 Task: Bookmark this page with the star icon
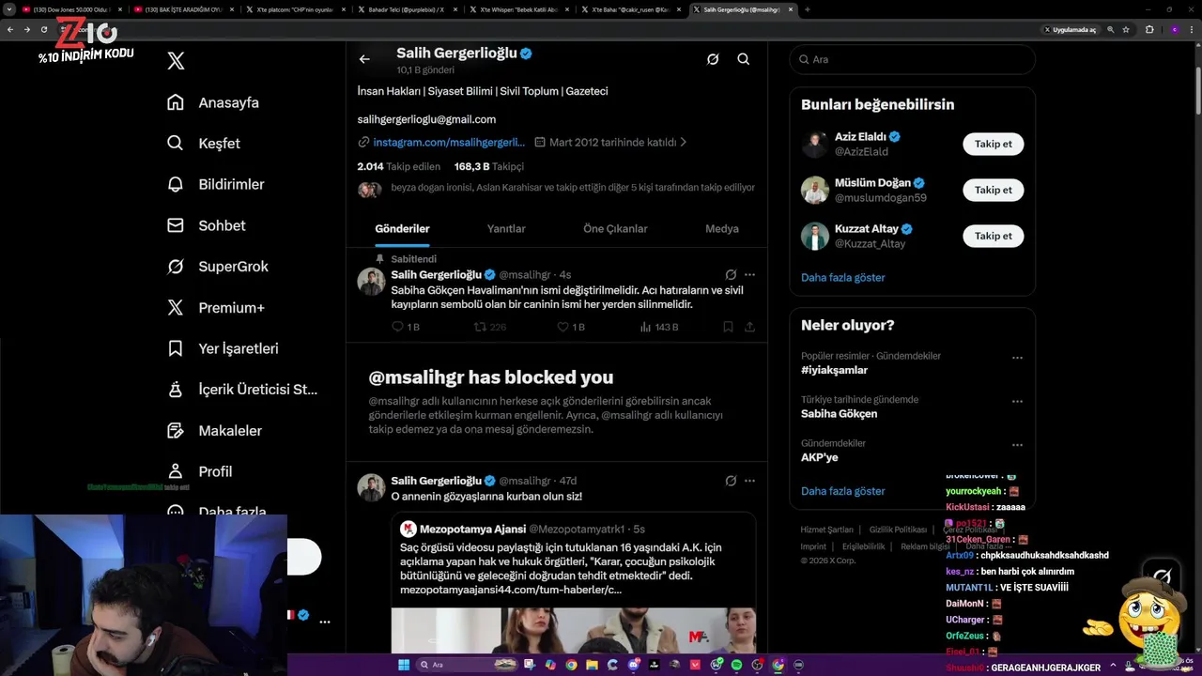pyautogui.click(x=1126, y=29)
